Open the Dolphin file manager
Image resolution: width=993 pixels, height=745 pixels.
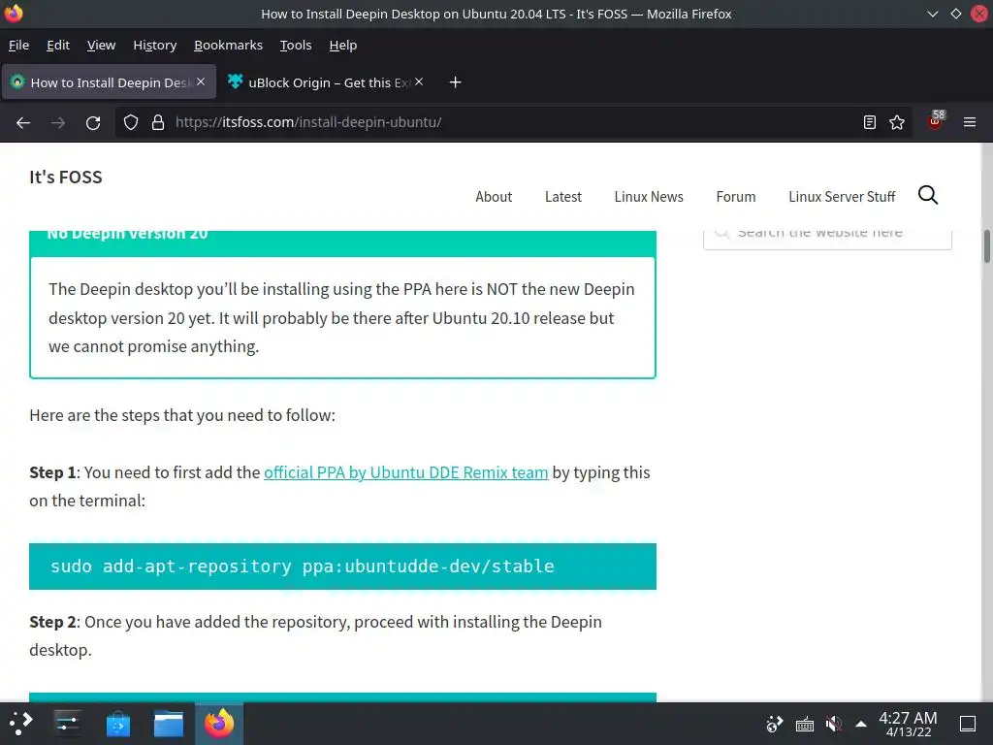[169, 723]
